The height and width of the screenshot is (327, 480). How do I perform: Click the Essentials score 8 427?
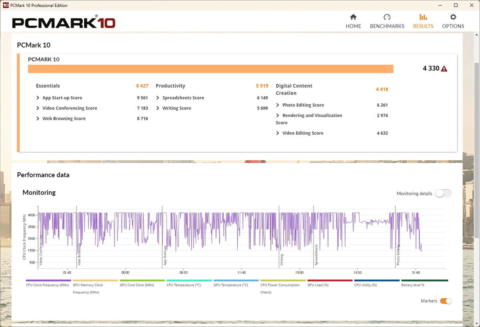[142, 86]
